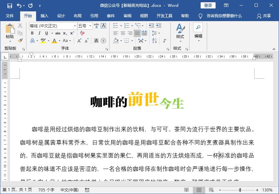Open underline style dropdown arrow
279x194 pixels.
click(52, 33)
